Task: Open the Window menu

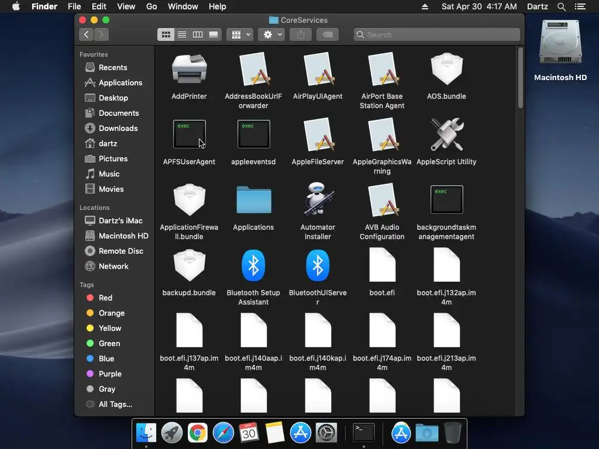Action: click(x=183, y=6)
